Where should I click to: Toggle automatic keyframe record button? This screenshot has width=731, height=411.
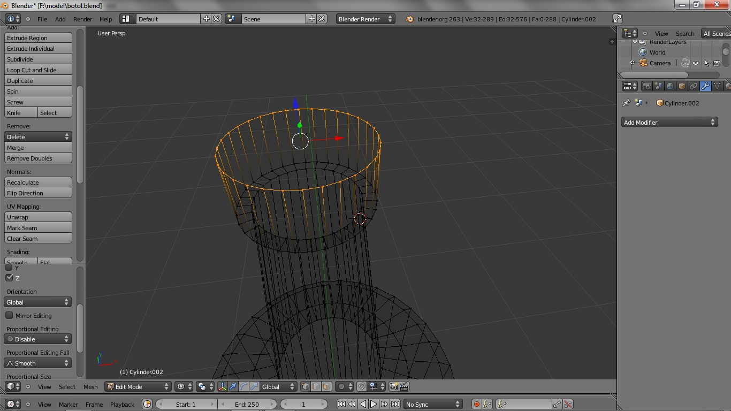[x=477, y=404]
